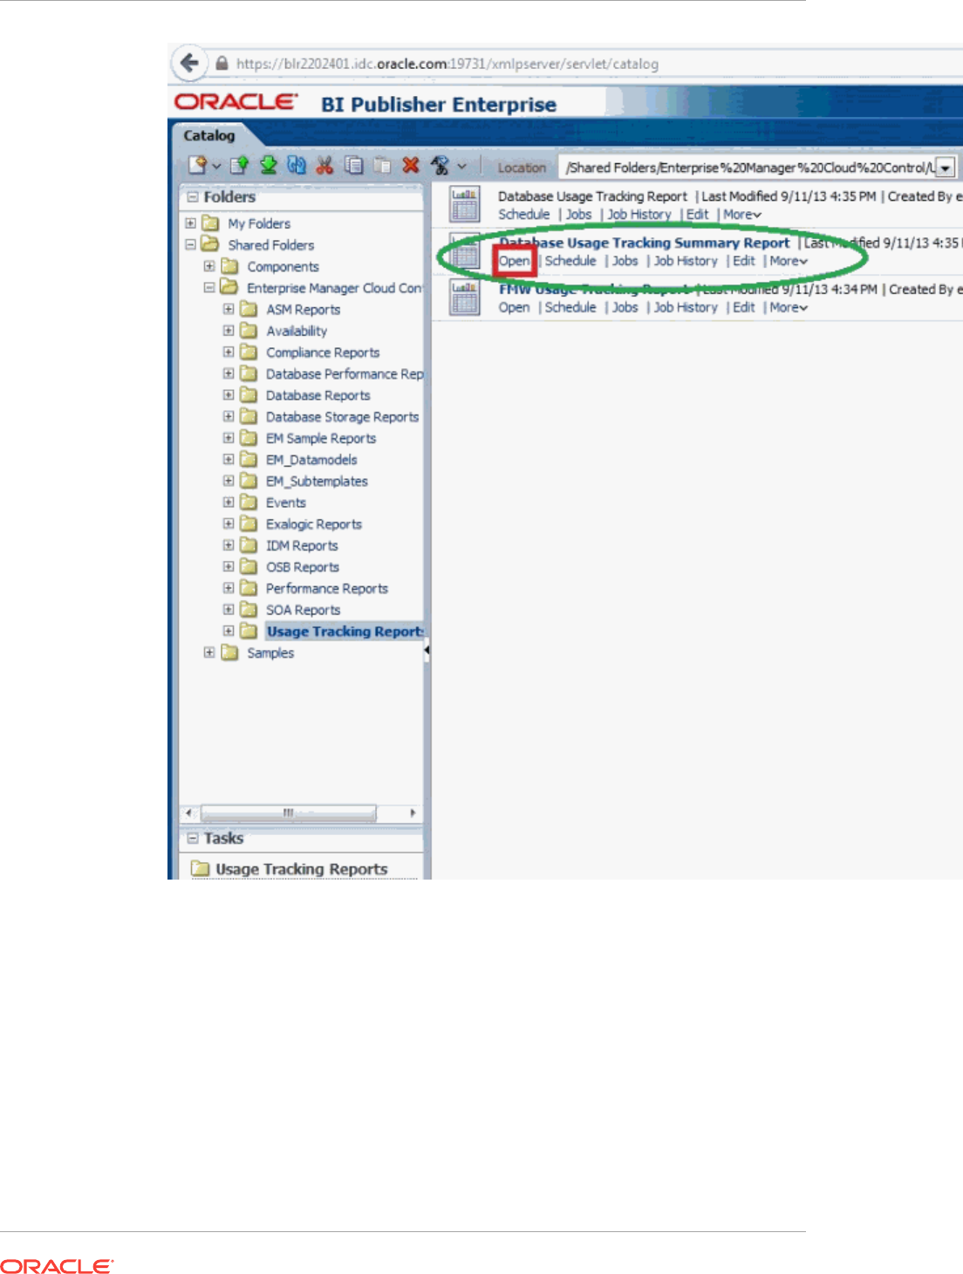
Task: Click the SOA Reports folder icon
Action: click(249, 610)
